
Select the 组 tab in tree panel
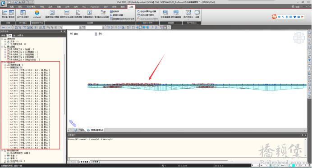(14, 36)
